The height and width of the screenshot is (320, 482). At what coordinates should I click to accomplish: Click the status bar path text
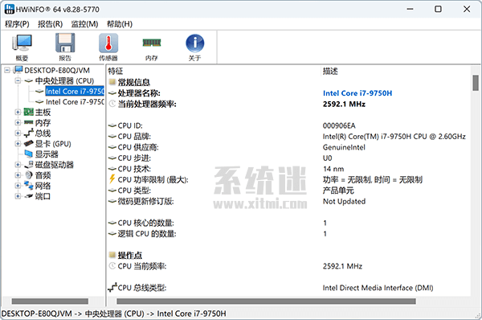(x=114, y=314)
